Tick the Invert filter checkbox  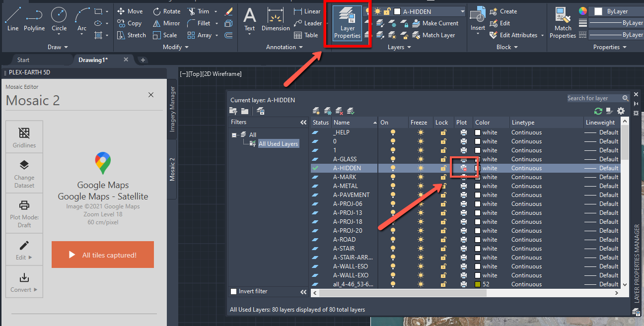pos(234,291)
